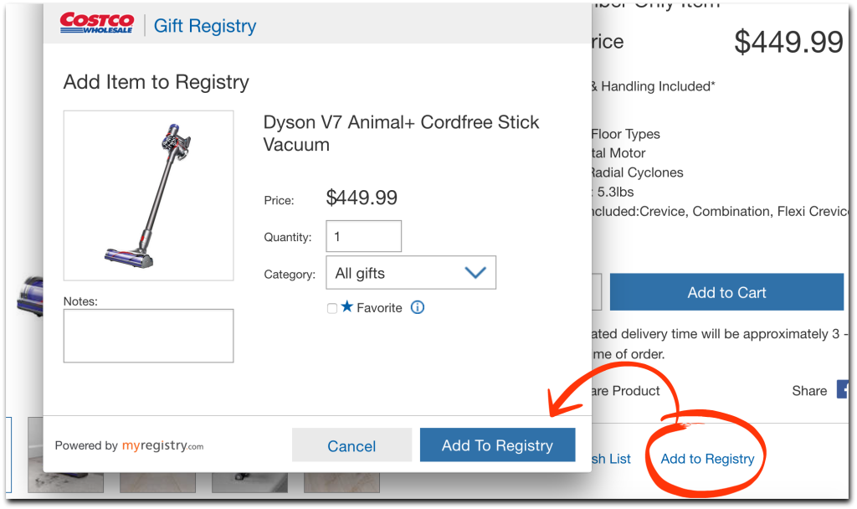Click the Add to Cart button
The image size is (857, 509).
click(726, 292)
